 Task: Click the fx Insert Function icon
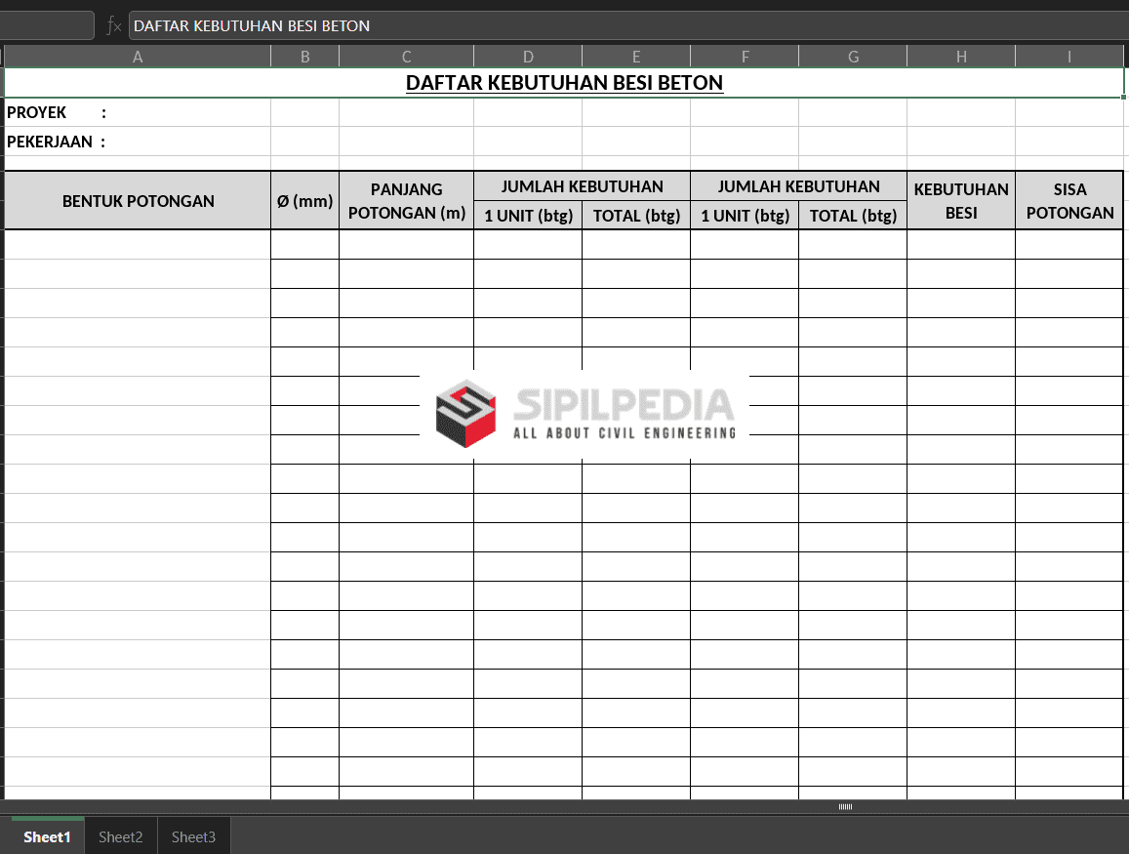(113, 25)
